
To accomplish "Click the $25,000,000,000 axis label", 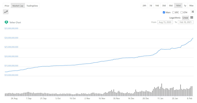I will click(x=11, y=47).
